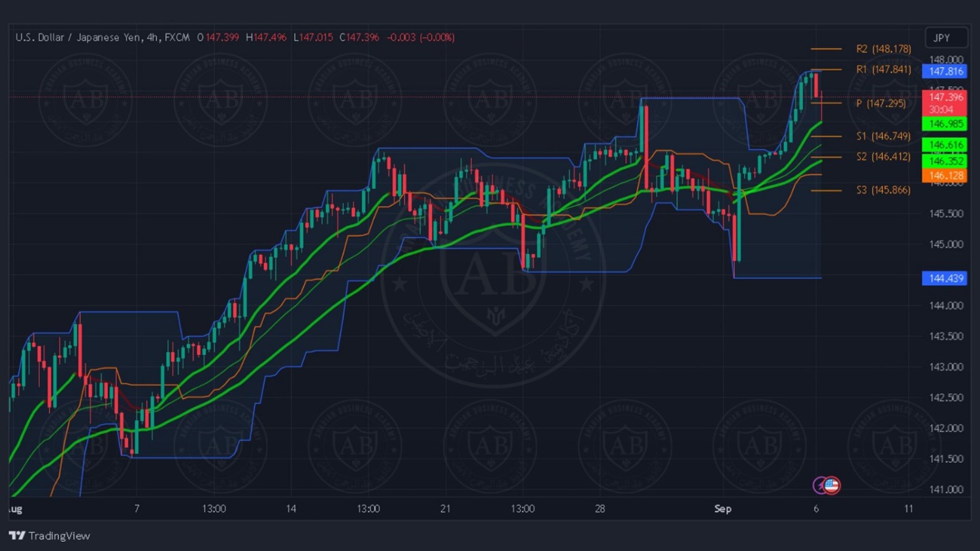Click the 21 date on time axis
The height and width of the screenshot is (551, 980).
tap(446, 509)
